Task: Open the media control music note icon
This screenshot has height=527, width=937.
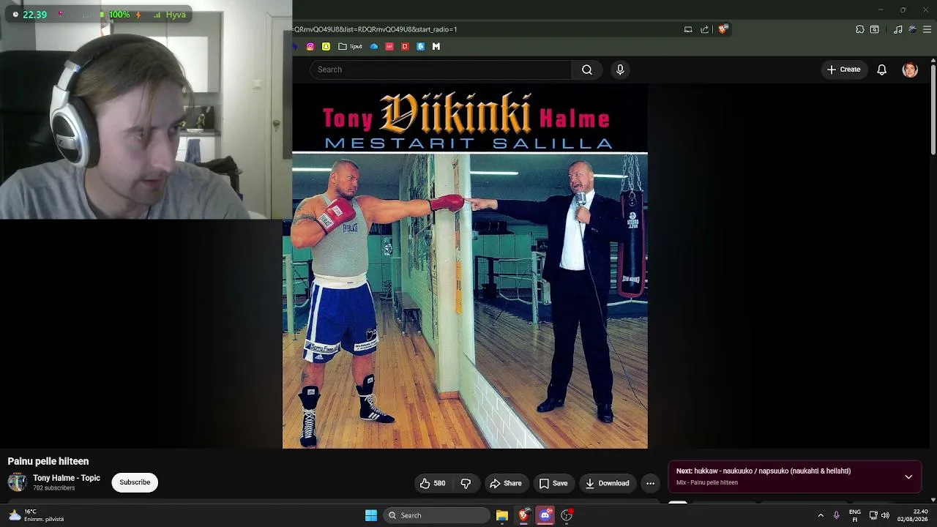Action: click(x=898, y=29)
